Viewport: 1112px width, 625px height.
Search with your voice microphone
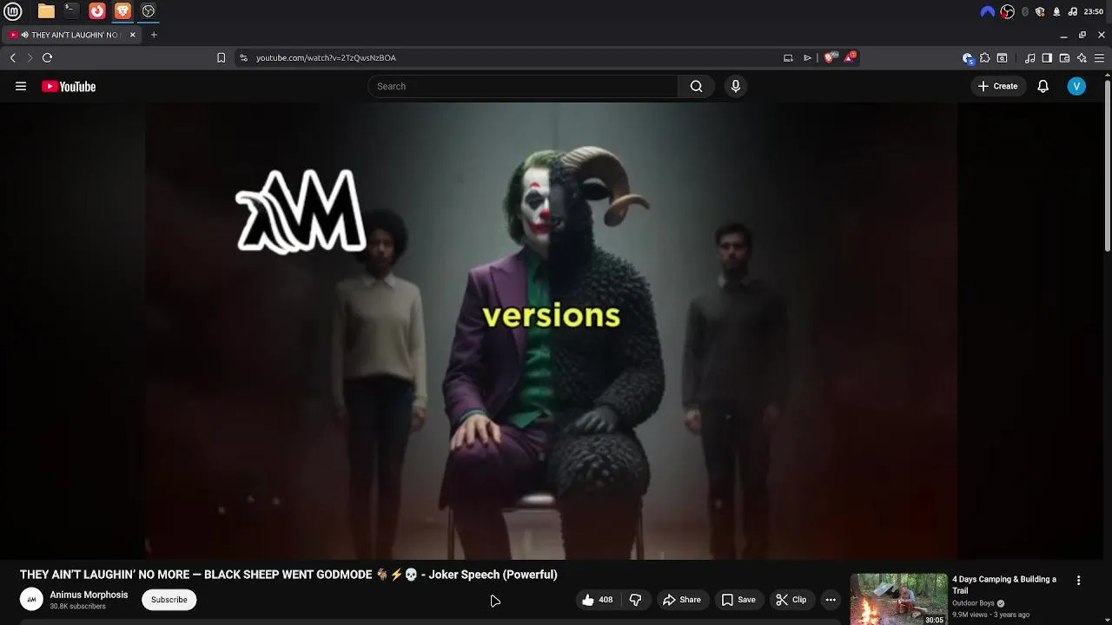click(736, 86)
